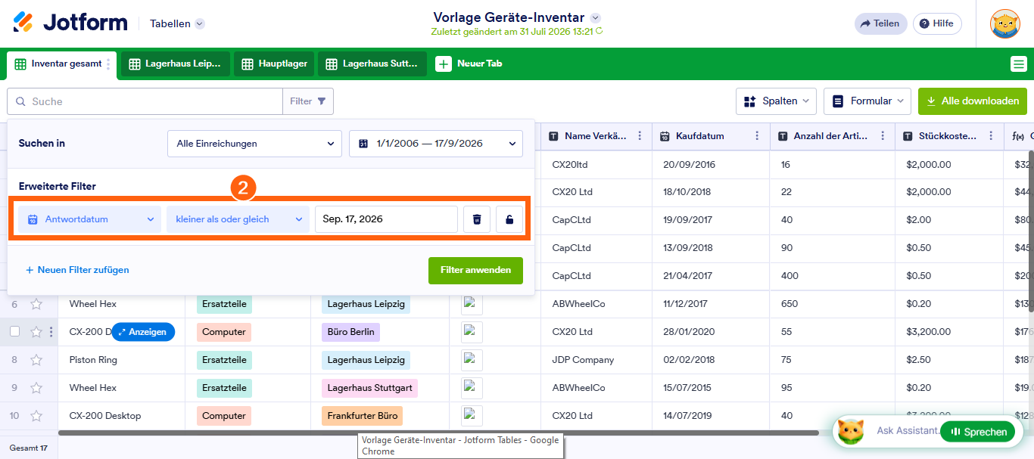
Task: Open image thumbnail in Piston Ring row
Action: (472, 360)
